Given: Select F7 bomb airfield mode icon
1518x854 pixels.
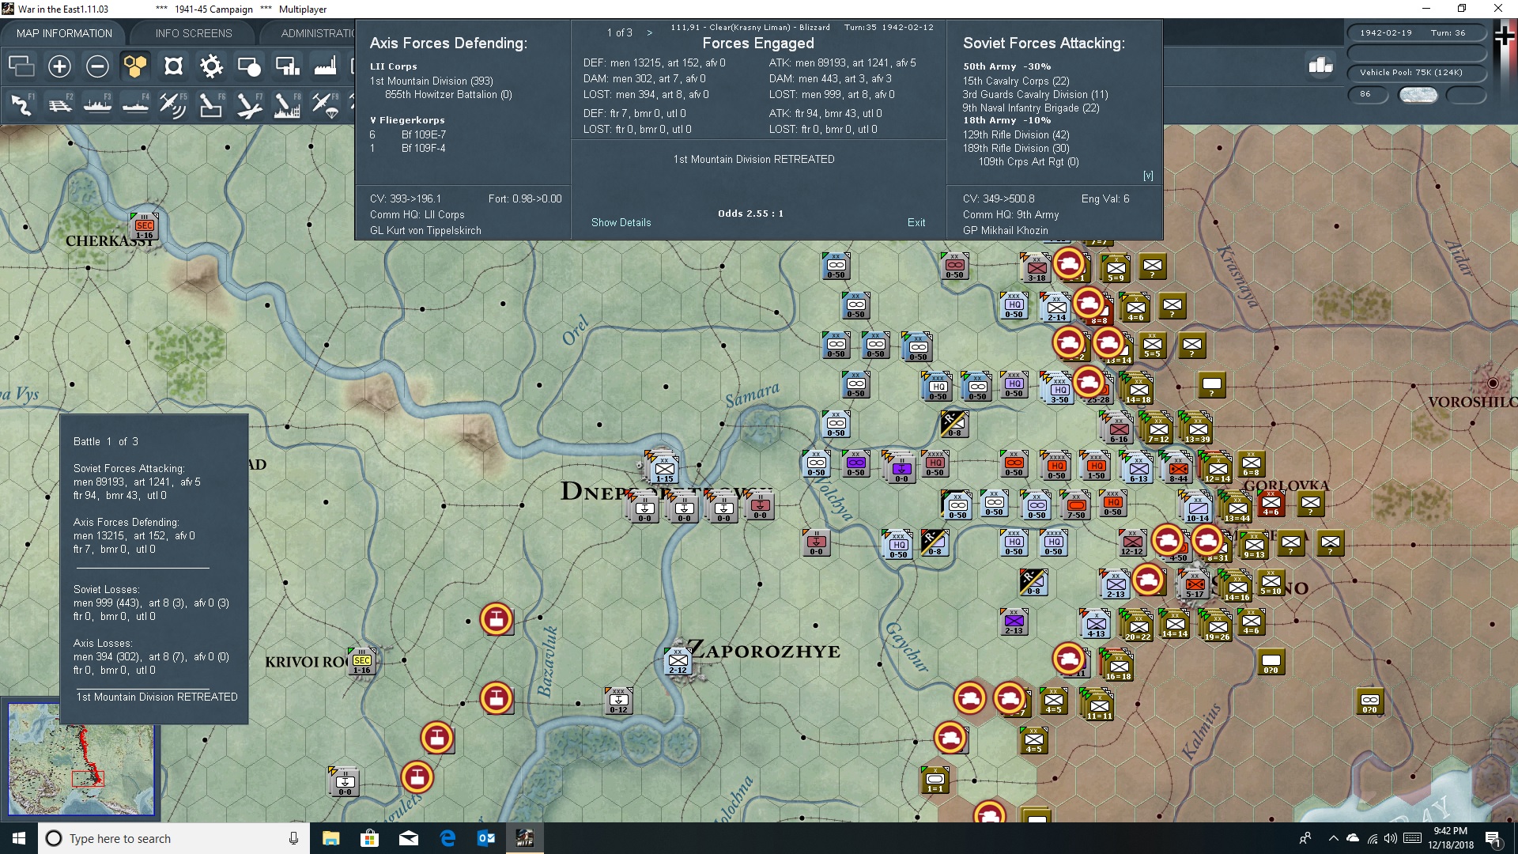Looking at the screenshot, I should (249, 104).
